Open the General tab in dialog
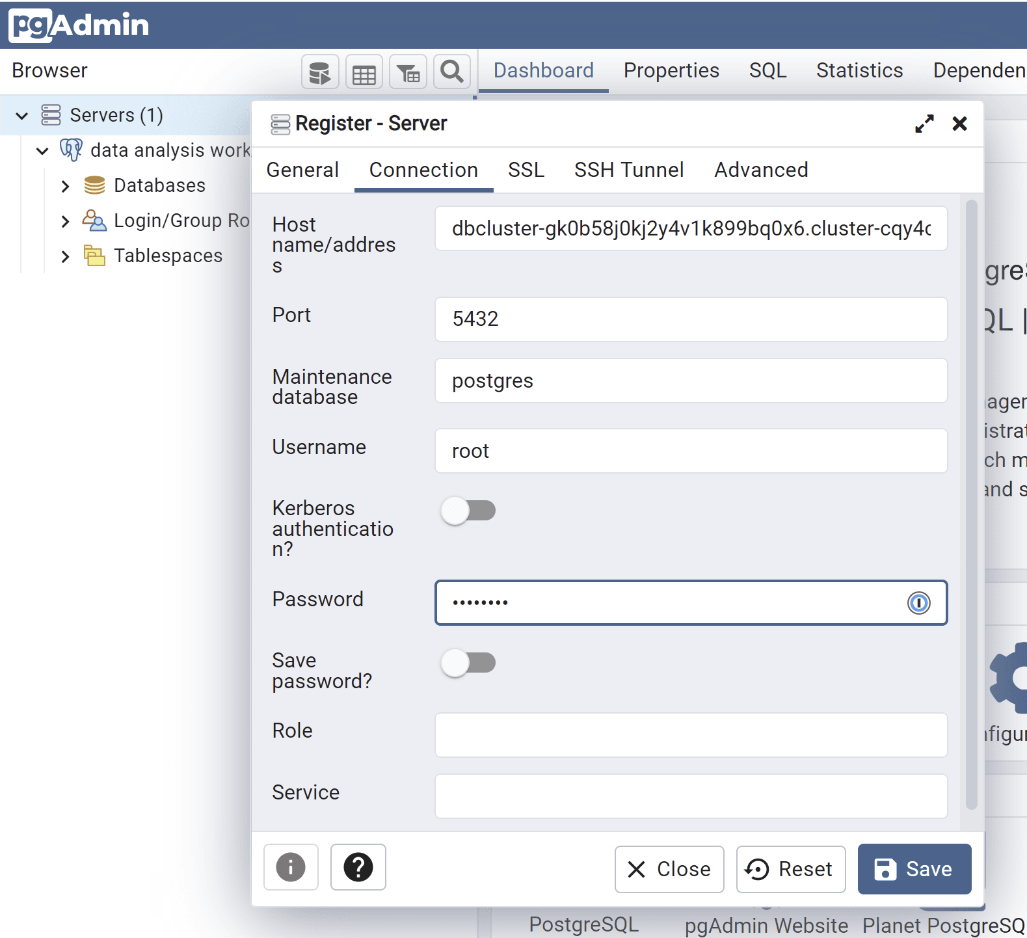1027x938 pixels. click(302, 170)
